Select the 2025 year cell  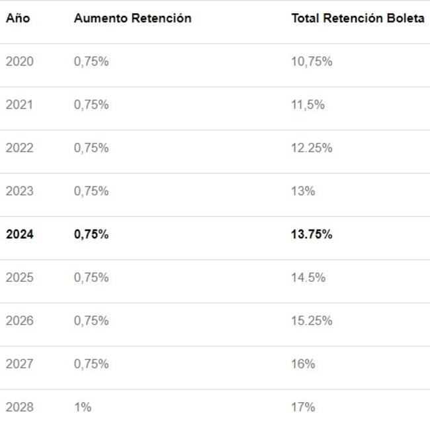(19, 277)
